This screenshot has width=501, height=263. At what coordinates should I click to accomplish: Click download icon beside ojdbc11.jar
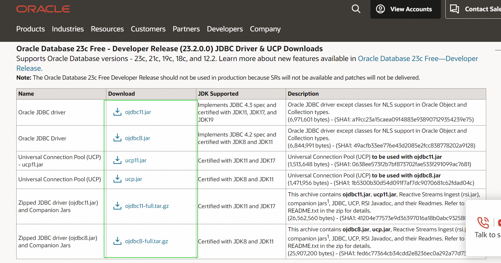[117, 112]
